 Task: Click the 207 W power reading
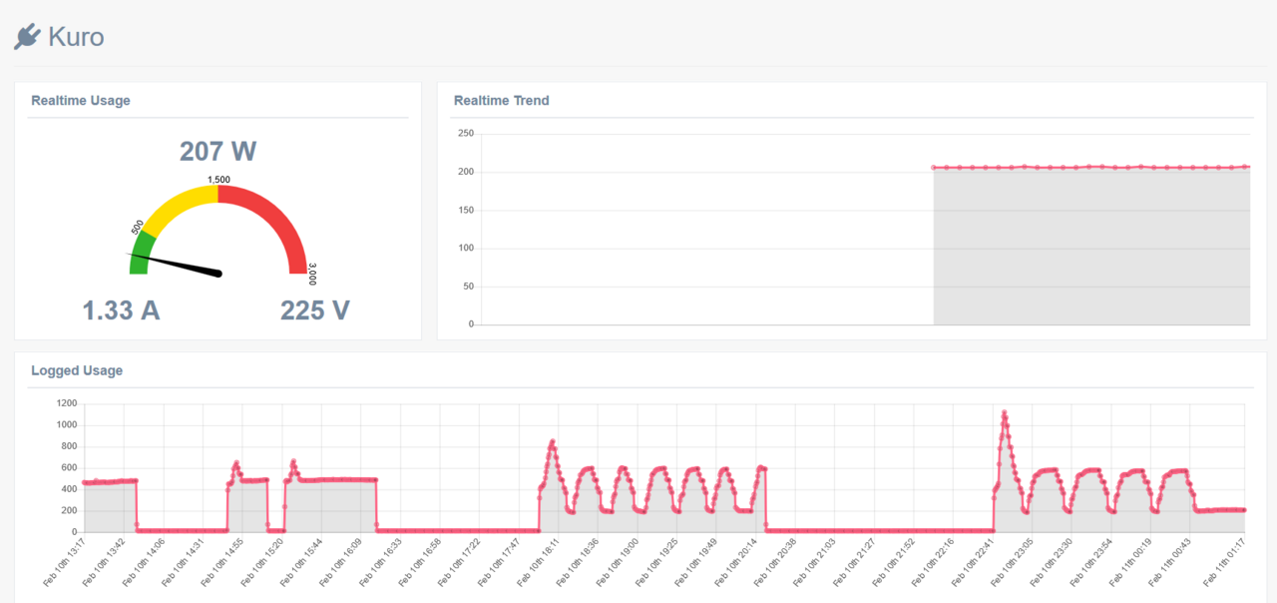click(x=218, y=152)
